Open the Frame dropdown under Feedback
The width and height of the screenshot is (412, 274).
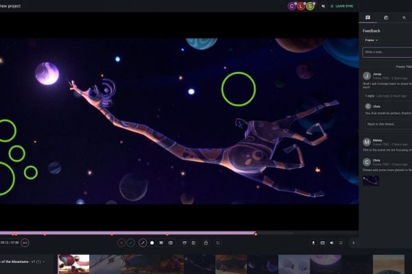(x=371, y=40)
